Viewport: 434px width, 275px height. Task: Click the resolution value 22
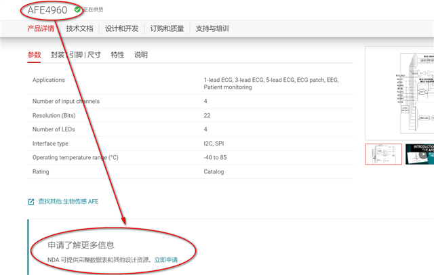tap(207, 115)
